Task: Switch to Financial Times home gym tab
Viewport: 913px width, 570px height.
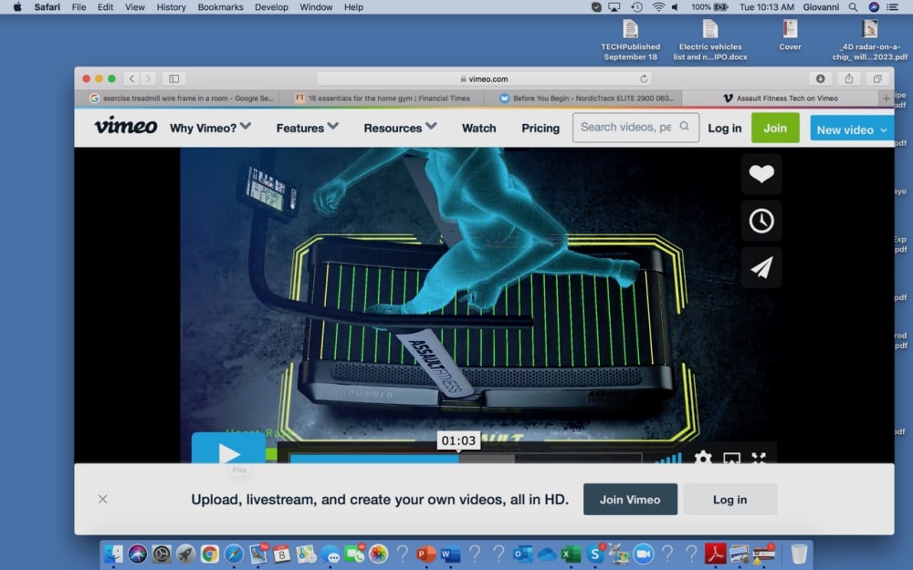Action: coord(382,98)
